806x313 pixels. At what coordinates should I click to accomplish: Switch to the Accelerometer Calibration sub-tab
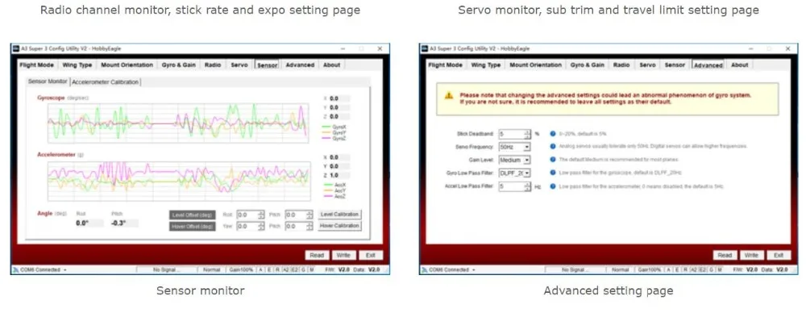tap(106, 81)
